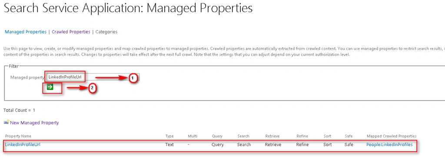Click the Type column header
Screen dimensions: 445x160
(x=169, y=136)
